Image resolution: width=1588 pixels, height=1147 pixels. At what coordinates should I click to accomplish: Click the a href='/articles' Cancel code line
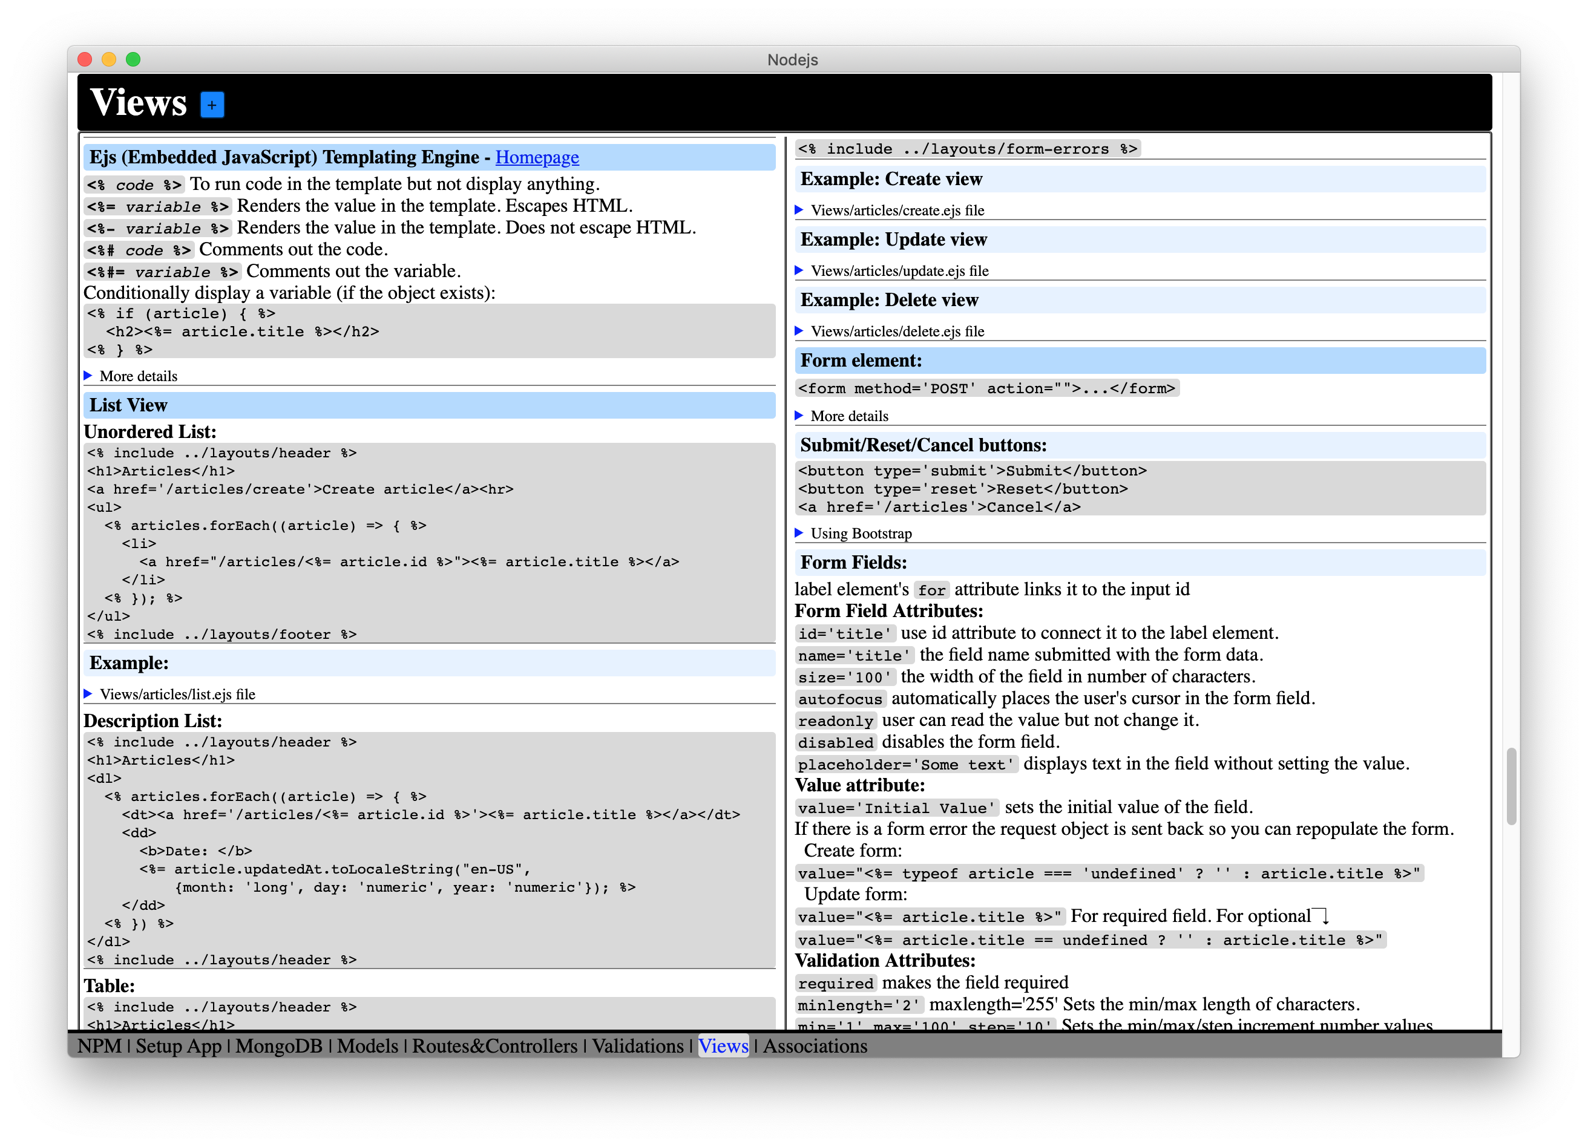[x=939, y=507]
